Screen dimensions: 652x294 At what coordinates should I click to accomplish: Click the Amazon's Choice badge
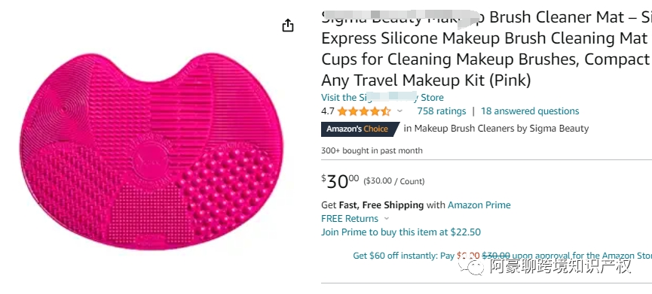360,129
